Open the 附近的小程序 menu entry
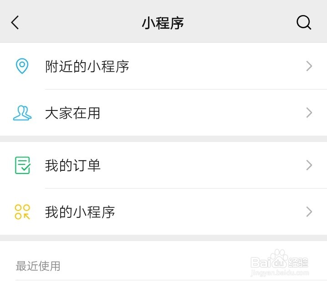Image resolution: width=327 pixels, height=284 pixels. point(87,67)
